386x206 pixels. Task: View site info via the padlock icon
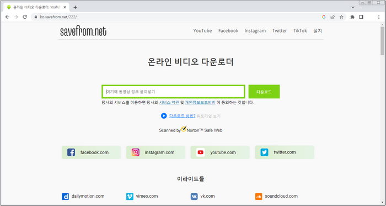tap(35, 17)
